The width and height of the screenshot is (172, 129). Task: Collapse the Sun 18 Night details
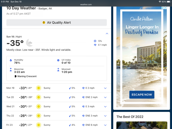[x=107, y=34]
